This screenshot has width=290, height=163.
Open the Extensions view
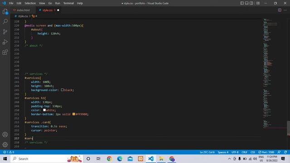point(5,52)
